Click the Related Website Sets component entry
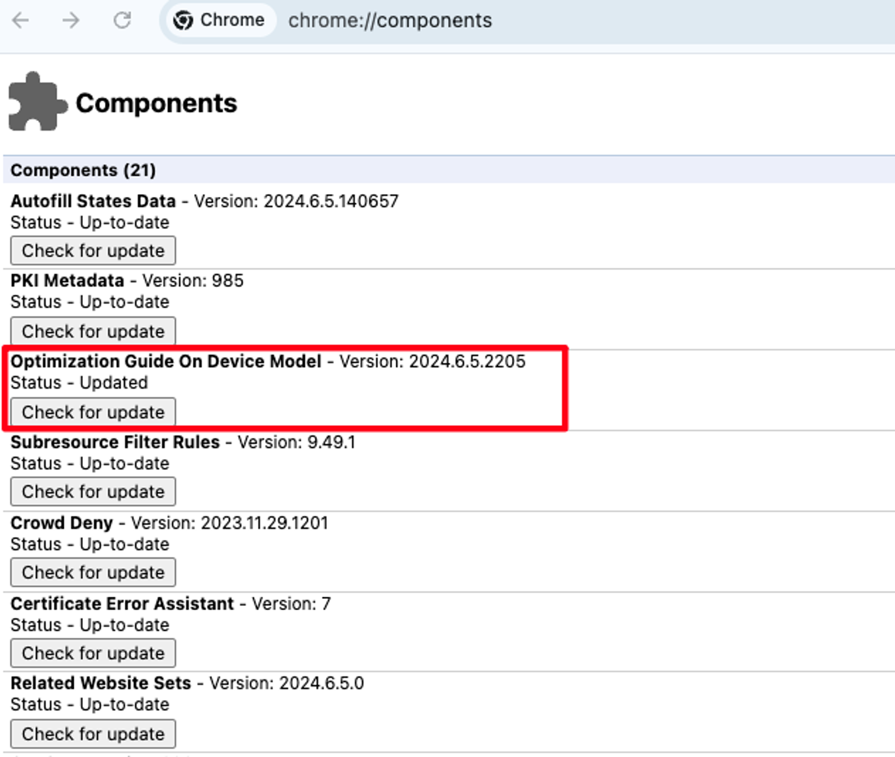Screen dimensions: 895x757 tap(101, 683)
